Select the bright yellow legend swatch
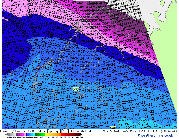 coord(46,134)
